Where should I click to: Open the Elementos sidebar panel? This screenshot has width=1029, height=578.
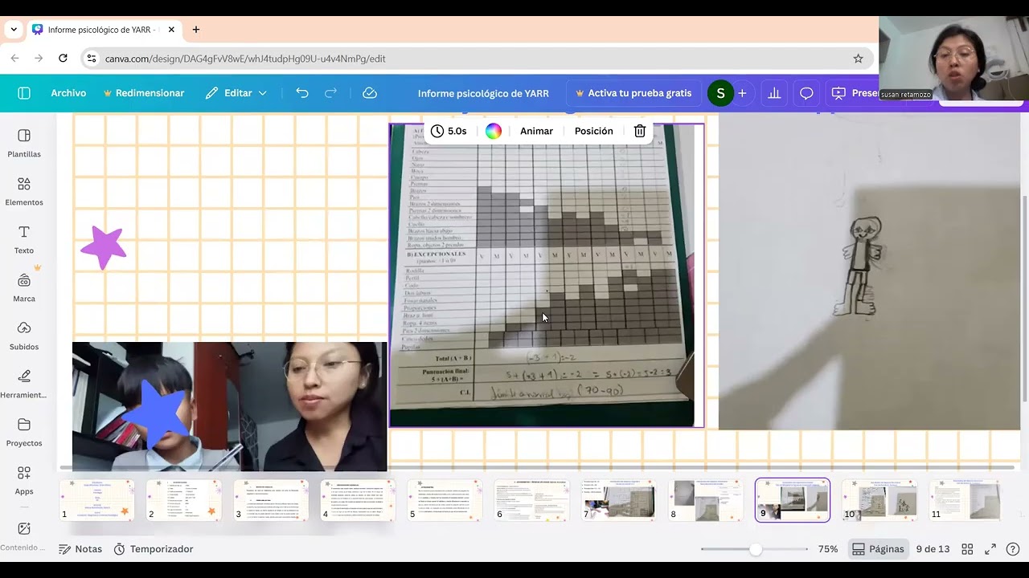point(24,192)
